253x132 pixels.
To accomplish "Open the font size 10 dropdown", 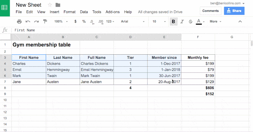I will click(x=159, y=21).
